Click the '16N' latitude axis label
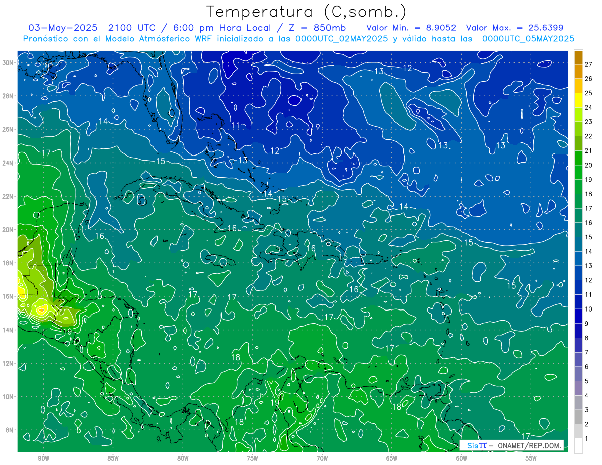The width and height of the screenshot is (602, 465). click(x=9, y=296)
